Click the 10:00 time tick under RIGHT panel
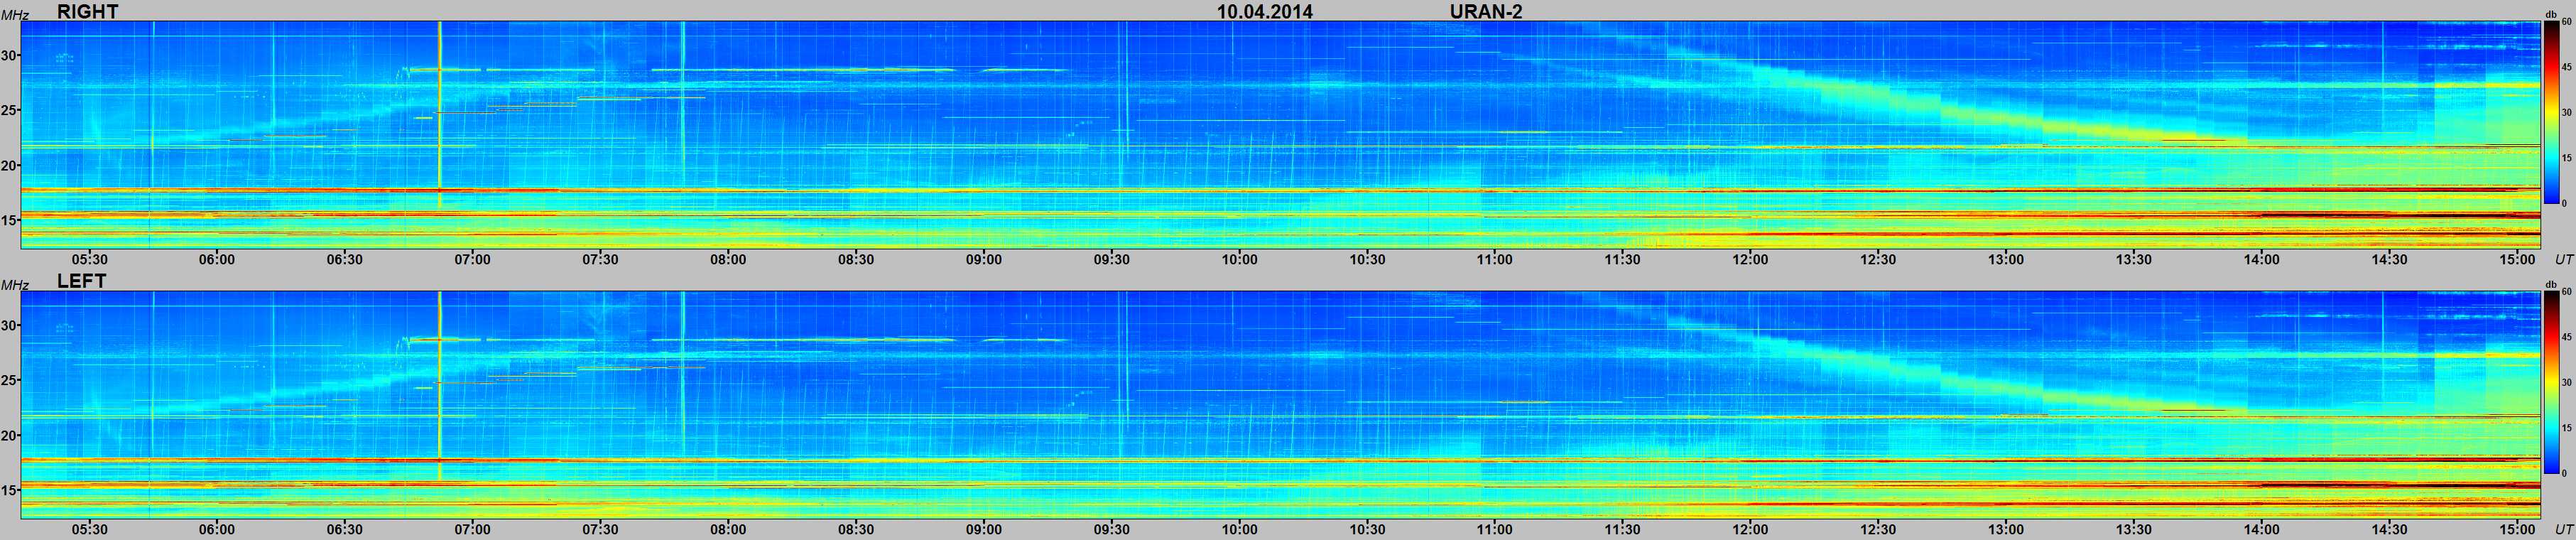This screenshot has width=2576, height=540. click(1240, 259)
